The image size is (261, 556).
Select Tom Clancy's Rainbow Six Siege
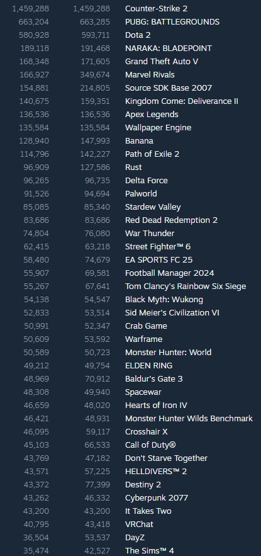coord(185,286)
